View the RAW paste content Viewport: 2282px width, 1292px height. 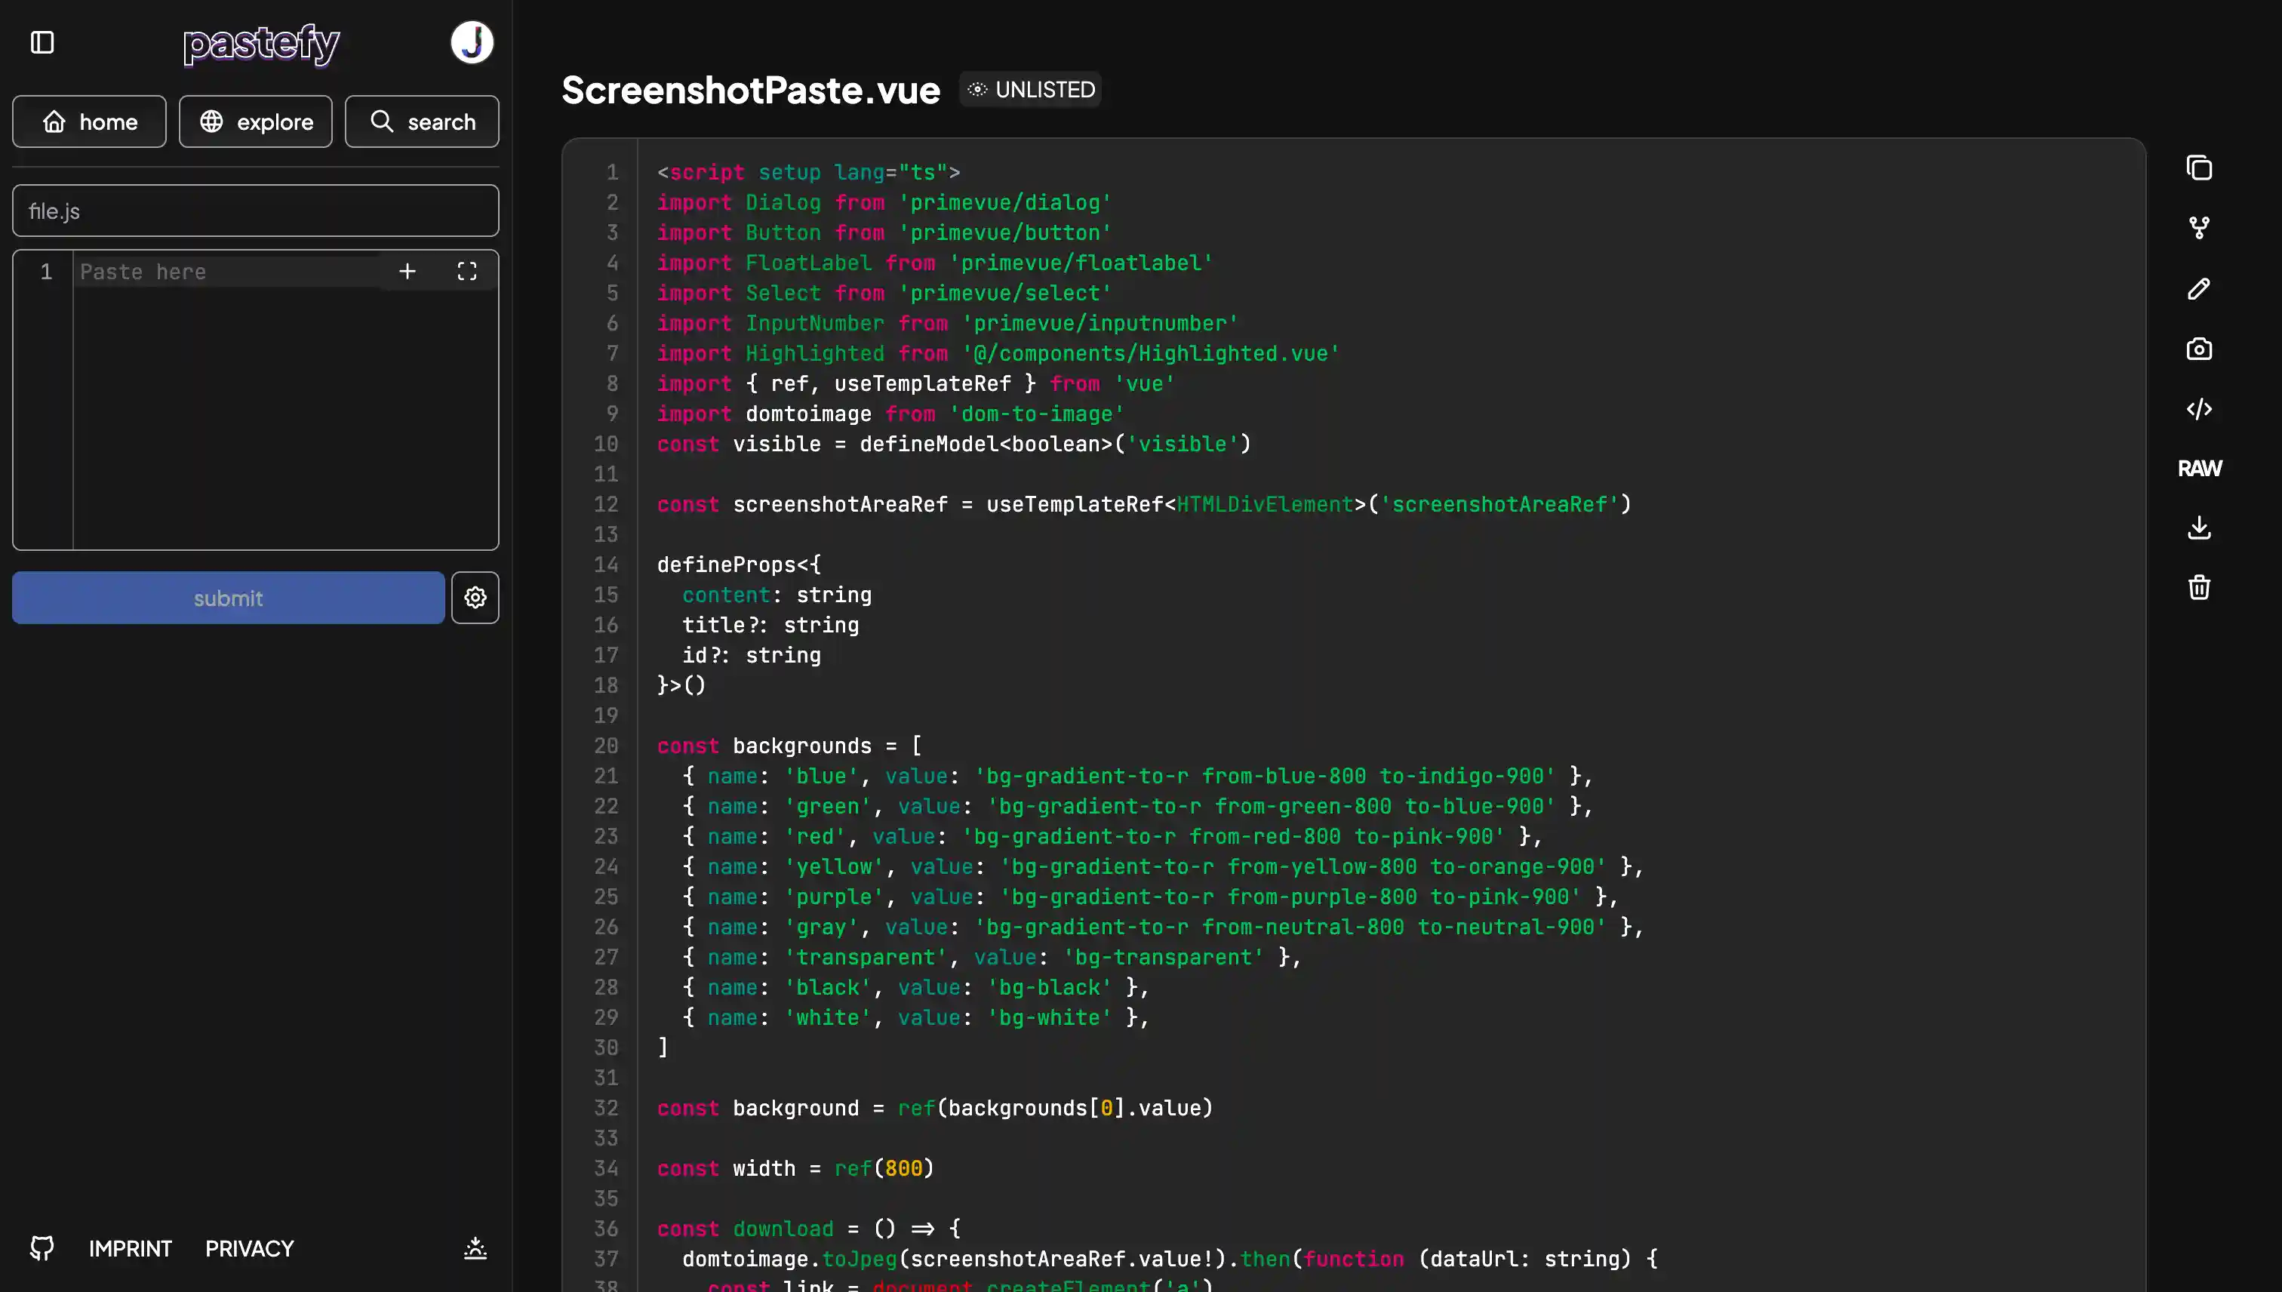pyautogui.click(x=2198, y=469)
